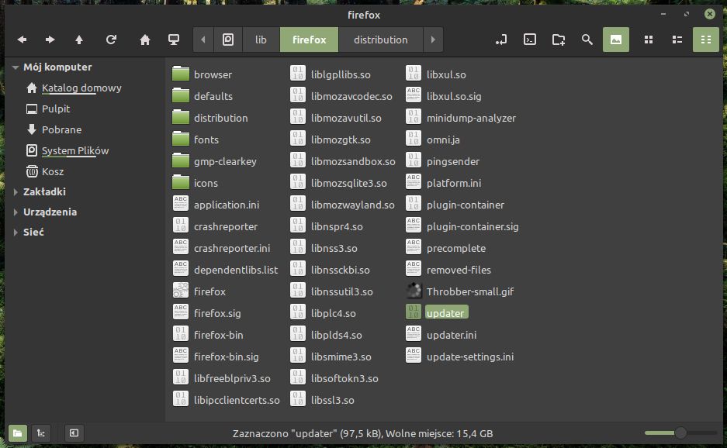Create a new folder with the toolbar icon
The width and height of the screenshot is (727, 448).
pyautogui.click(x=559, y=40)
